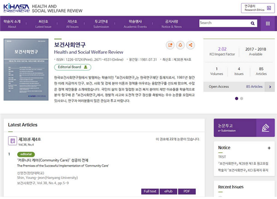The image size is (277, 199).
Task: Click author Shin, Young-jeon (Hanyang University)
Action: tap(47, 178)
